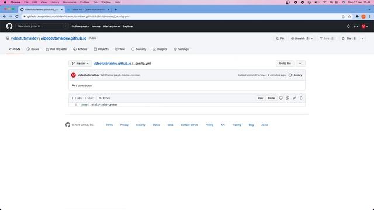This screenshot has height=210, width=374.
Task: Click the Blame button
Action: click(x=271, y=98)
